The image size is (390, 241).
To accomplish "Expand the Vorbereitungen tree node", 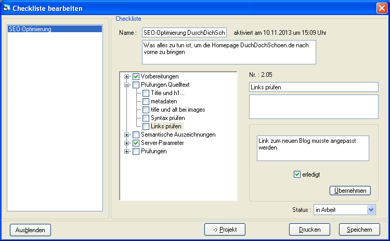I will tap(126, 76).
